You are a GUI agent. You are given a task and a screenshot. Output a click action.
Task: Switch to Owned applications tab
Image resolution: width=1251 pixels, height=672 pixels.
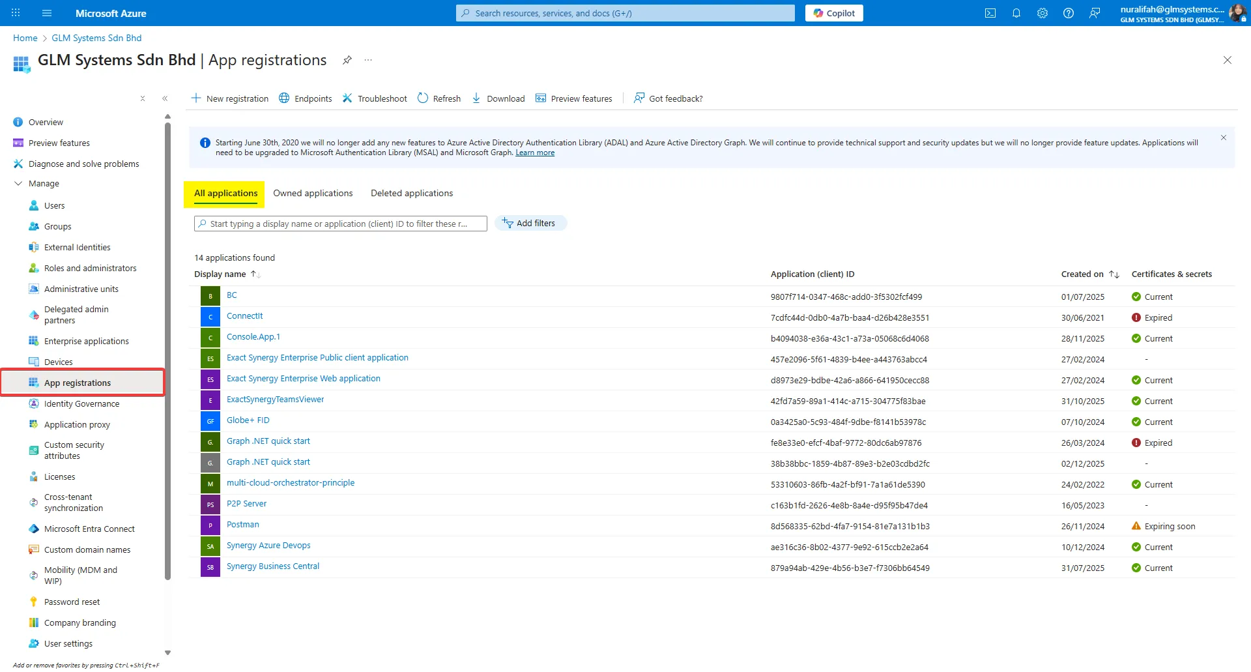coord(313,194)
